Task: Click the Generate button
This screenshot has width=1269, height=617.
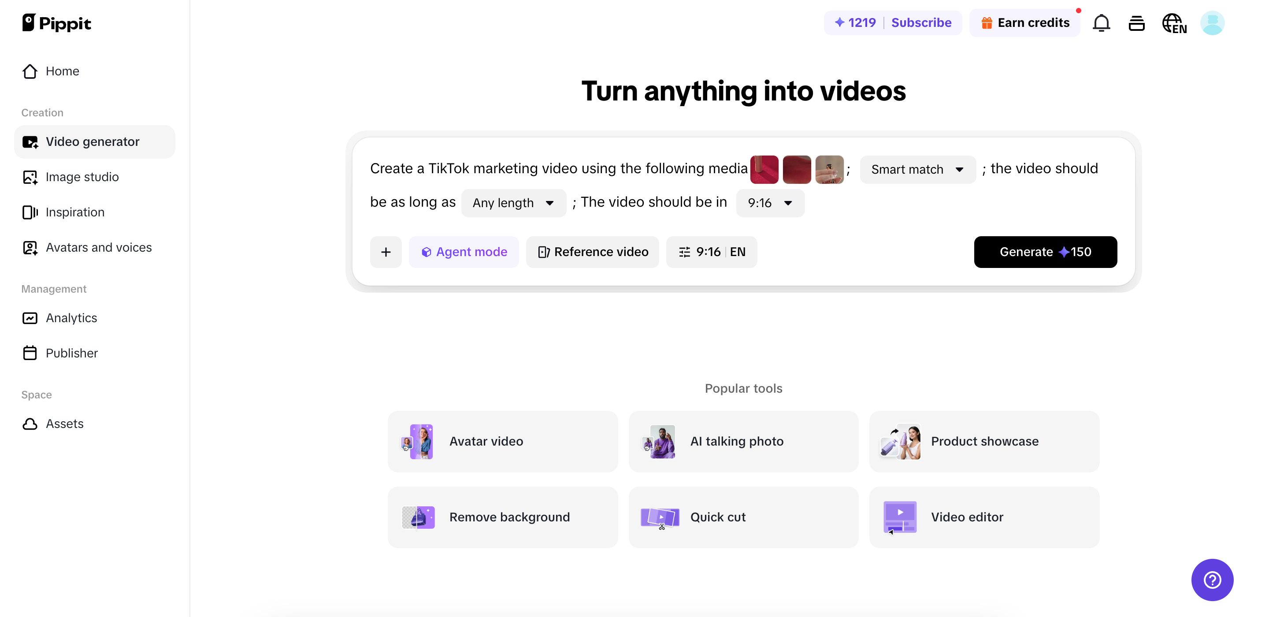Action: [1045, 252]
